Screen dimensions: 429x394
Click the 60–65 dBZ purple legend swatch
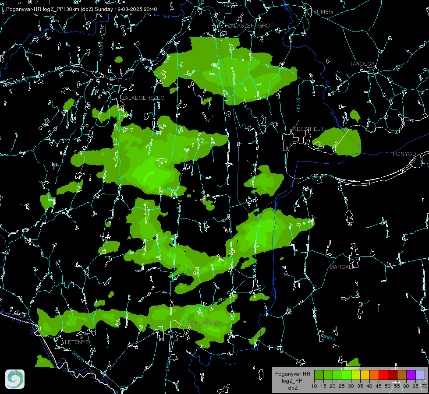click(x=411, y=375)
